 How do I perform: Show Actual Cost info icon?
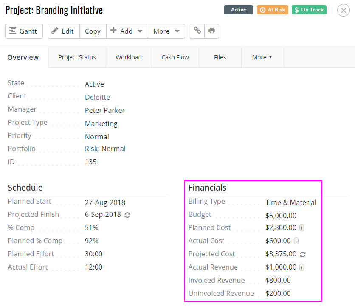coord(296,241)
